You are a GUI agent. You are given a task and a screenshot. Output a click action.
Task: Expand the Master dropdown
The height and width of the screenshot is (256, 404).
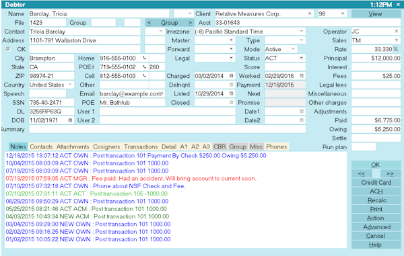tap(231, 40)
